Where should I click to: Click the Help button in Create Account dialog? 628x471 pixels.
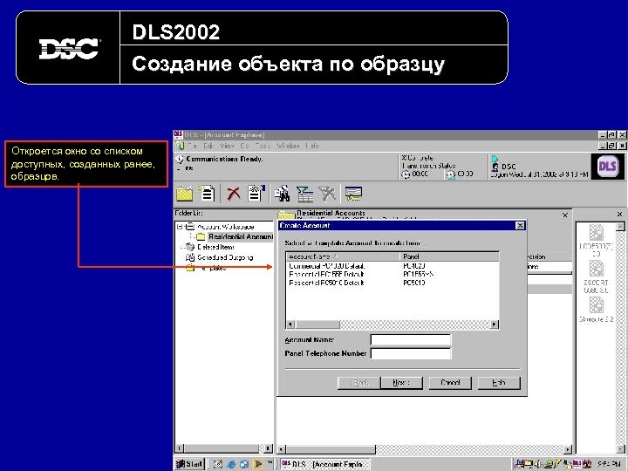[499, 383]
